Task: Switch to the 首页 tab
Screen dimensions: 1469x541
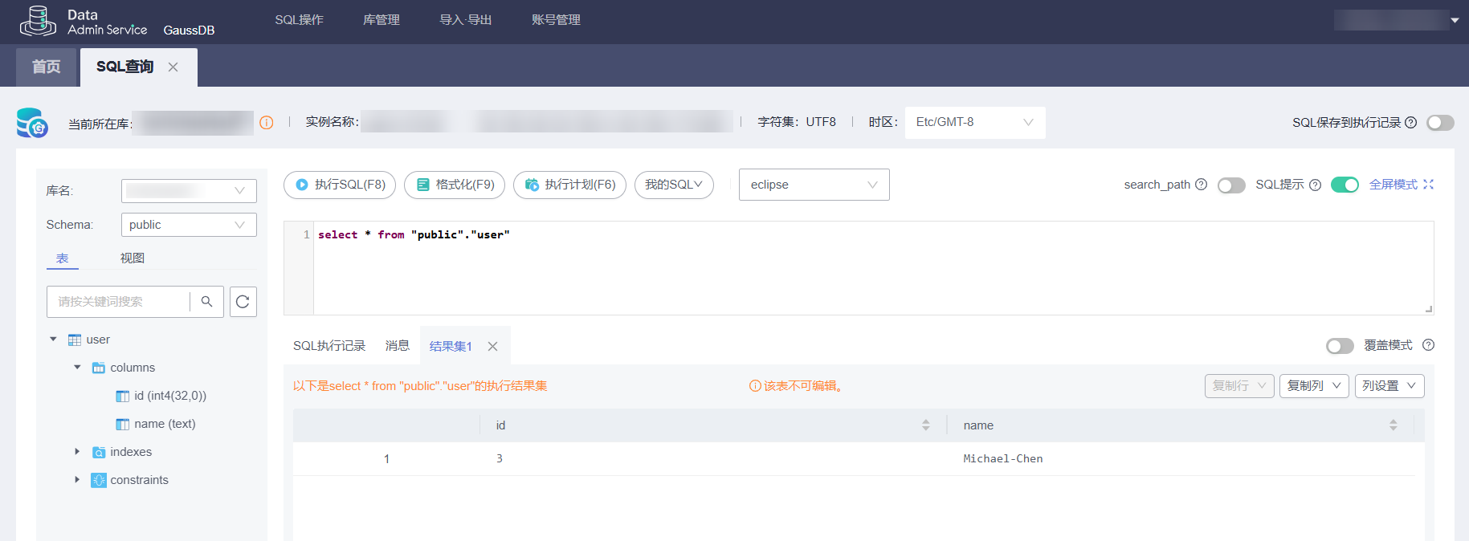Action: 47,67
